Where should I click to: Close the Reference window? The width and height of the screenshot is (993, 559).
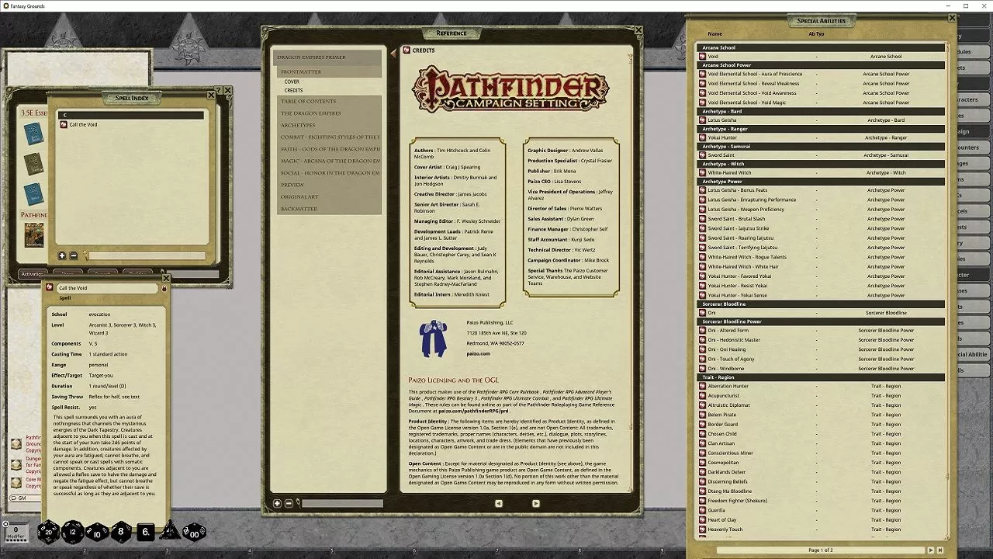click(x=638, y=30)
